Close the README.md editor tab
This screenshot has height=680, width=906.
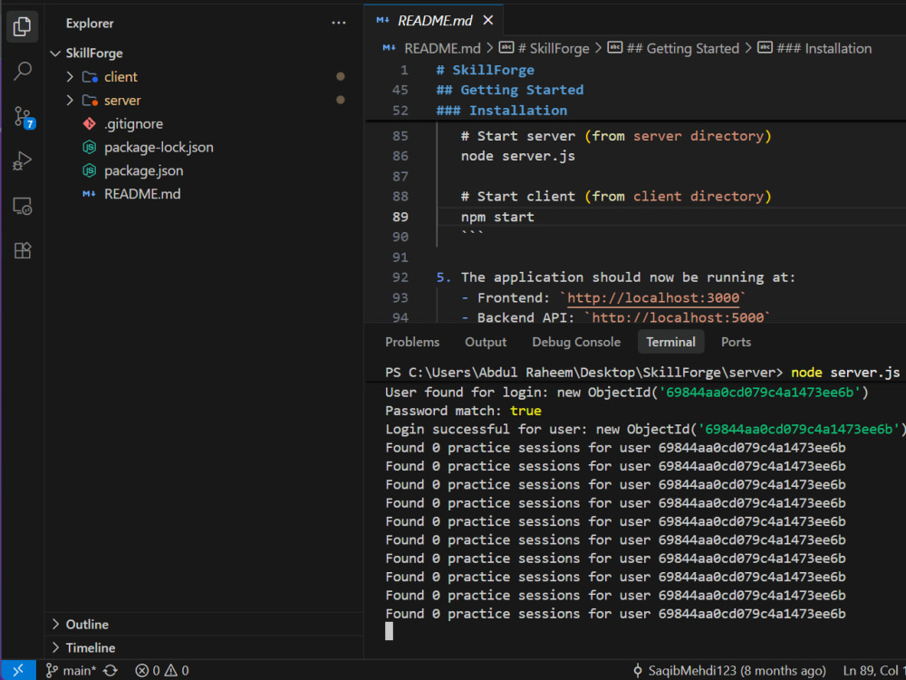[488, 20]
